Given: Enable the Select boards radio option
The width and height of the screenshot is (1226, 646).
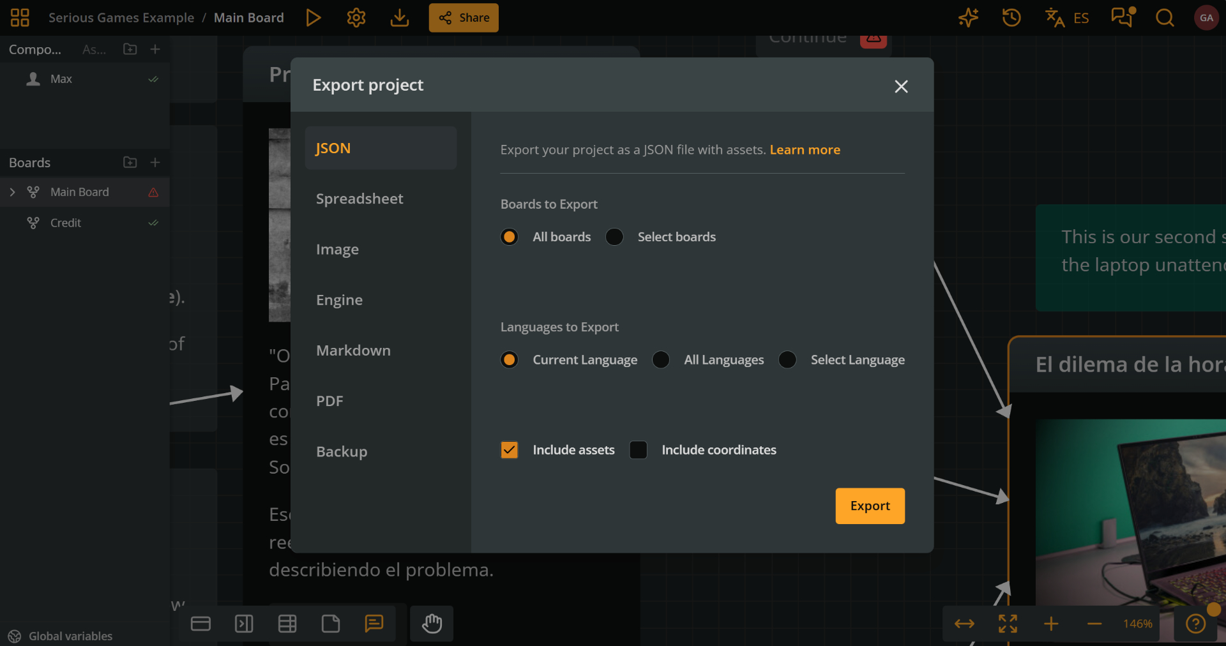Looking at the screenshot, I should [614, 236].
